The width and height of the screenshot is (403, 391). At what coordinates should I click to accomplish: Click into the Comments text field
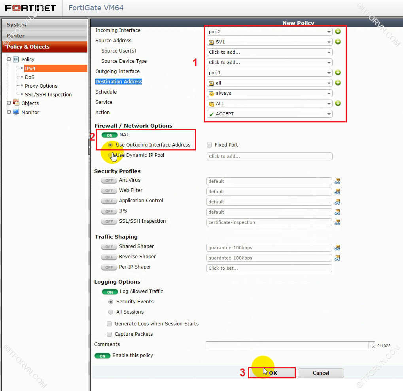click(x=287, y=345)
